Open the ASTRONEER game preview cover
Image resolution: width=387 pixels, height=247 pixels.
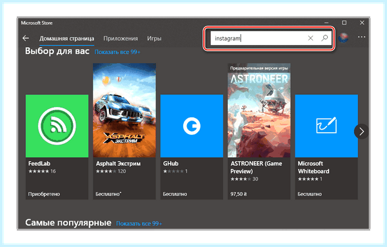(259, 110)
